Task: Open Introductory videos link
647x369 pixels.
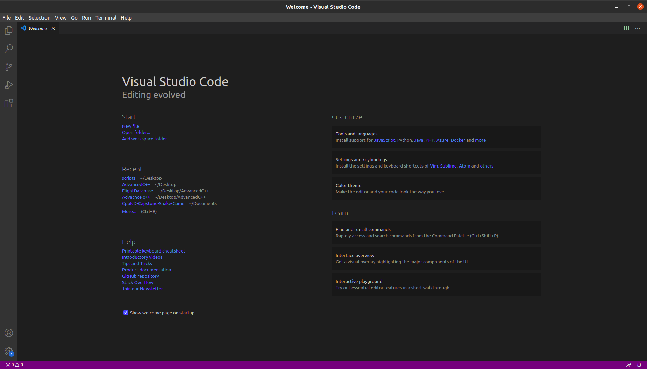Action: (142, 257)
